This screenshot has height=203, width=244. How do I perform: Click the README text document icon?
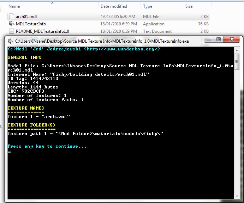pos(12,31)
